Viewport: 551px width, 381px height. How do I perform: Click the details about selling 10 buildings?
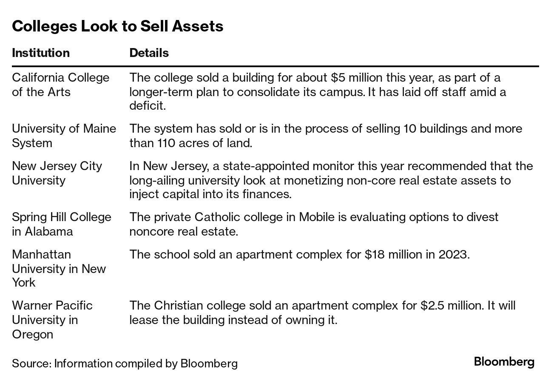326,136
